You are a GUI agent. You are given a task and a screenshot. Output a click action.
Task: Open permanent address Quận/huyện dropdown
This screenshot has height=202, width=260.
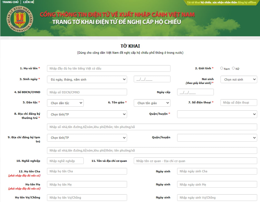click(x=217, y=114)
